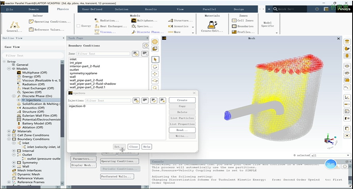Show all surfaces with eye icon
The image size is (353, 189).
347,66
